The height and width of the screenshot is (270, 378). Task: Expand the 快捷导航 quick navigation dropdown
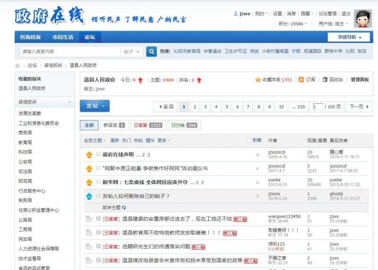coord(348,37)
